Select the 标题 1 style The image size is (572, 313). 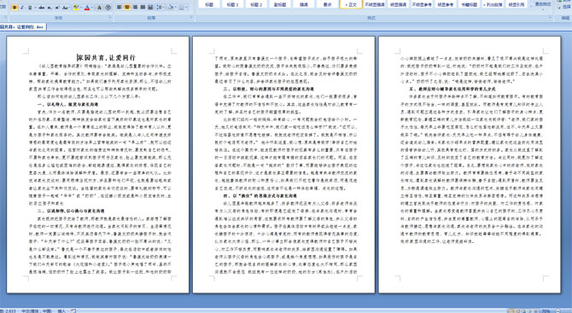(x=232, y=4)
